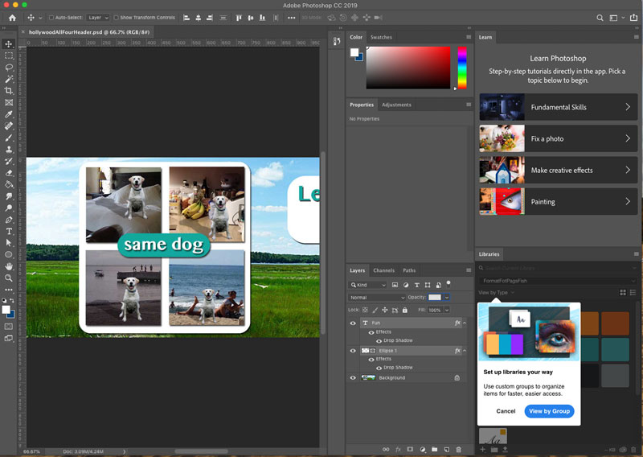643x457 pixels.
Task: Toggle the layer filter on/off switch
Action: (448, 283)
